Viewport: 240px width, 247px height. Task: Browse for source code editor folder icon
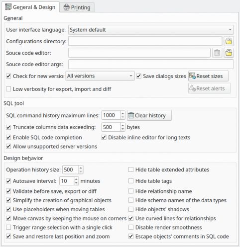point(229,53)
